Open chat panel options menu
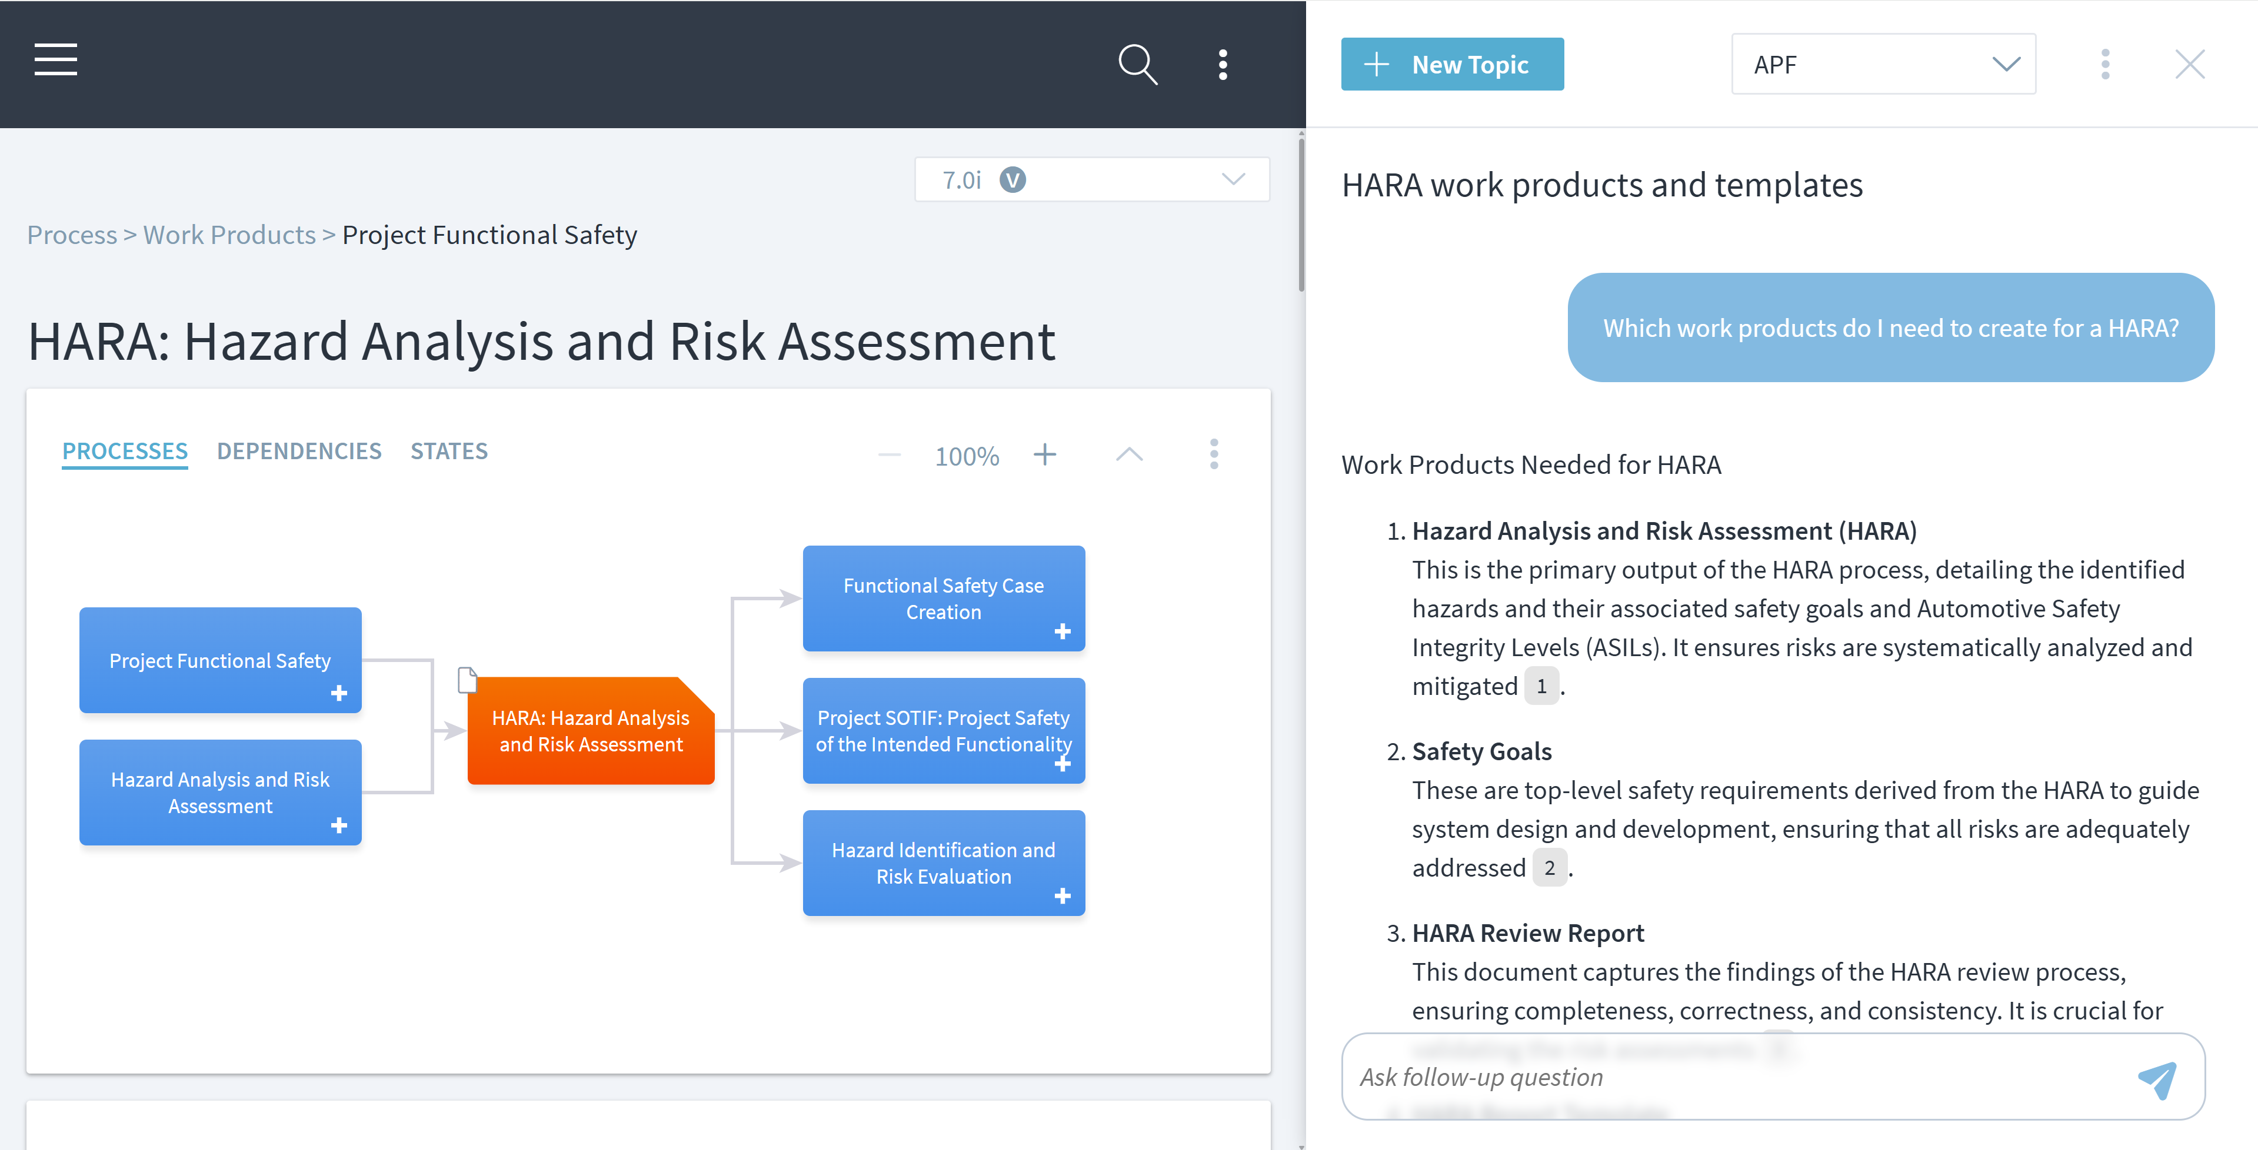2258x1150 pixels. [2104, 64]
